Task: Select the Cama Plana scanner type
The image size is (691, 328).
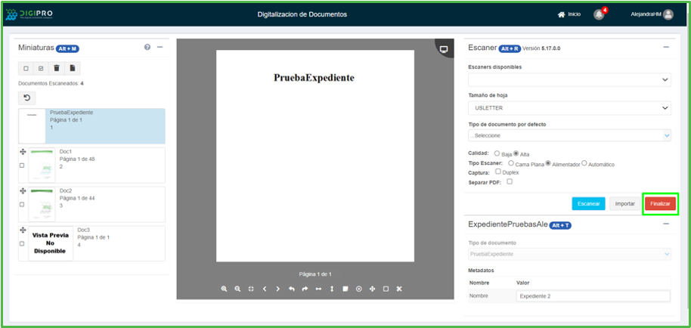Action: pyautogui.click(x=512, y=163)
